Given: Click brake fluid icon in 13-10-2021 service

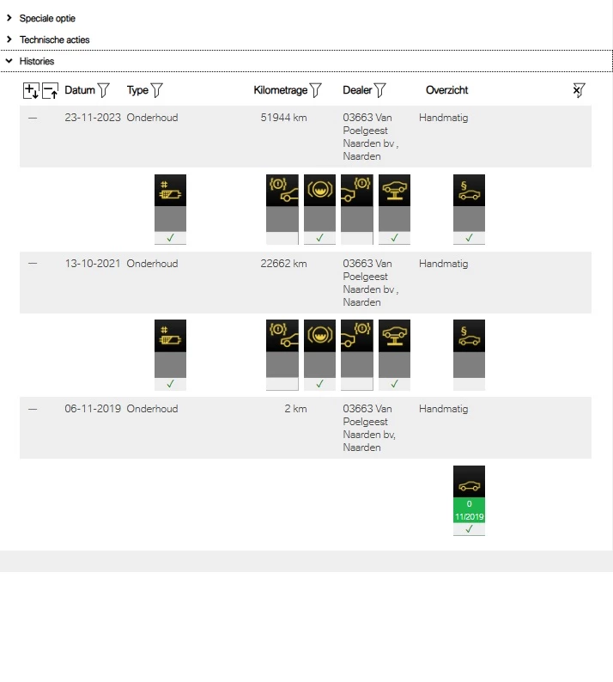Looking at the screenshot, I should coord(319,336).
